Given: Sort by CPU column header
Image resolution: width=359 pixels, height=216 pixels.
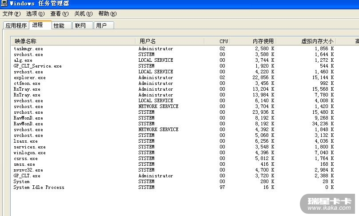Looking at the screenshot, I should [217, 41].
